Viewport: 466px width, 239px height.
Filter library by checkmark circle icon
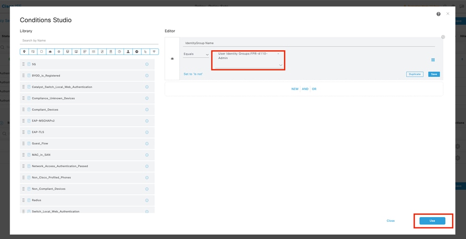(x=137, y=52)
